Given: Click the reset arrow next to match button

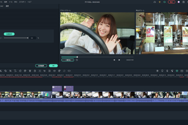Looking at the screenshot, I should (x=77, y=60).
